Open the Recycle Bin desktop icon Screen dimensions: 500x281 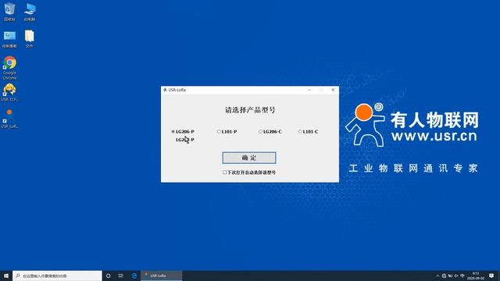(9, 12)
